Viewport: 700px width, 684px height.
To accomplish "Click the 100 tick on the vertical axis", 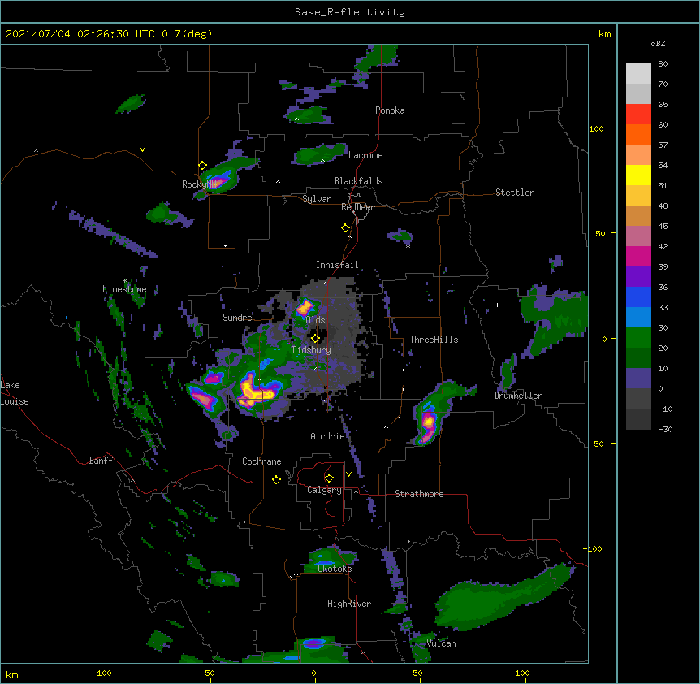I will point(596,128).
